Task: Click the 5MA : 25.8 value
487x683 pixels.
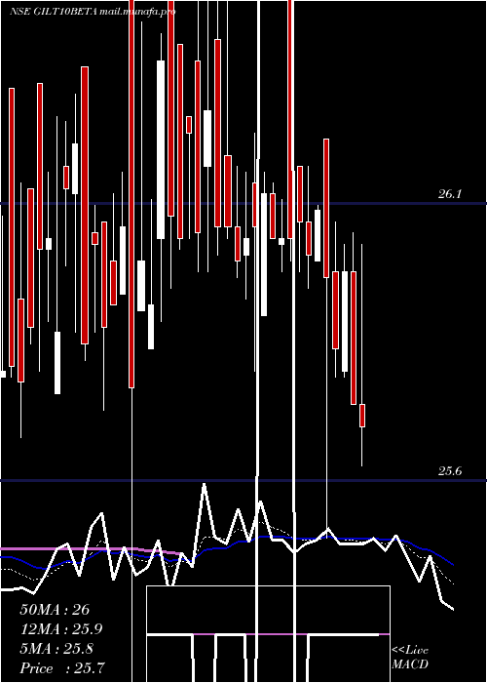Action: click(x=56, y=649)
